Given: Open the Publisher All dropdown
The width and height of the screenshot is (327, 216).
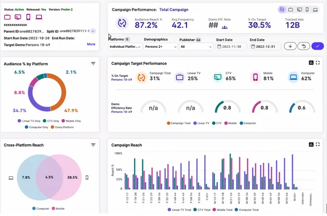Looking at the screenshot, I should [x=196, y=47].
